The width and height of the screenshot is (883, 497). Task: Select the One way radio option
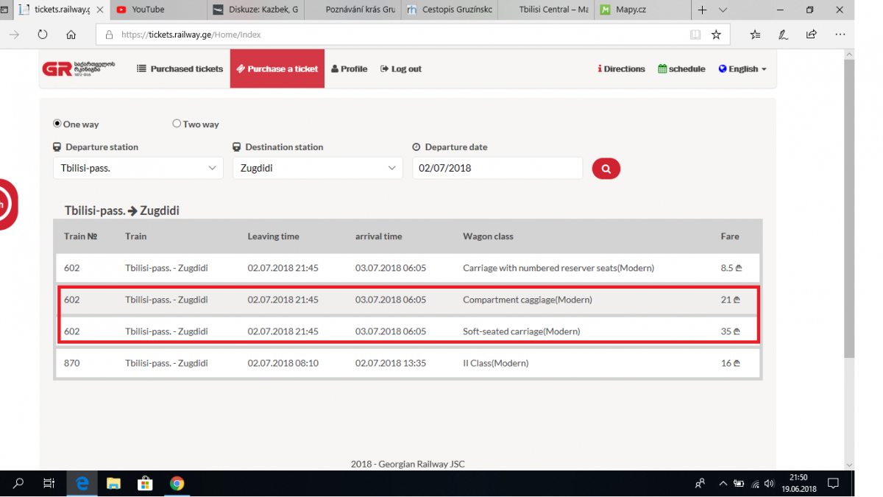coord(57,124)
